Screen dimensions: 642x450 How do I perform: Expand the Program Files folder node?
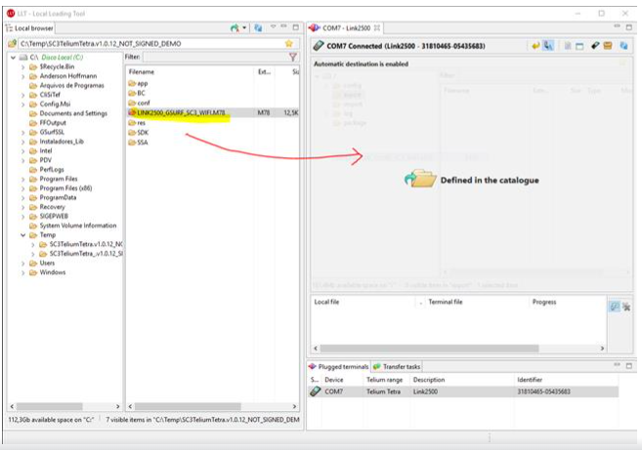[x=23, y=179]
